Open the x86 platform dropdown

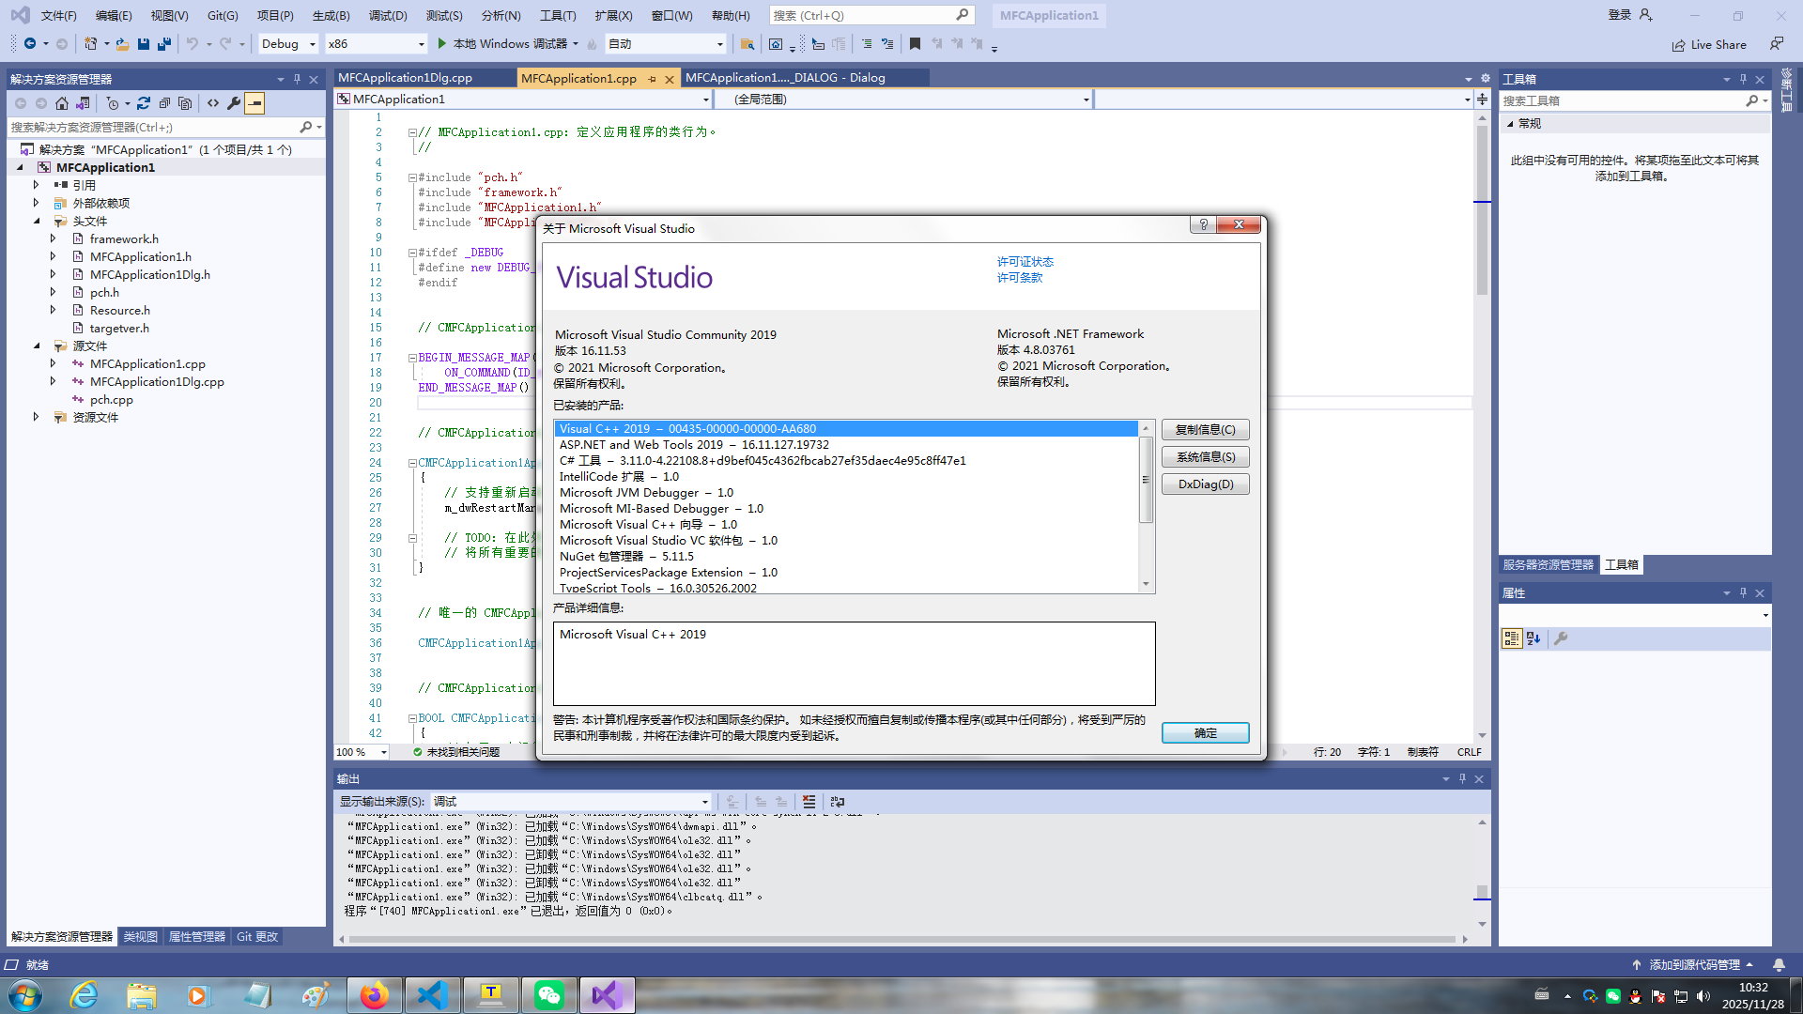coord(420,44)
